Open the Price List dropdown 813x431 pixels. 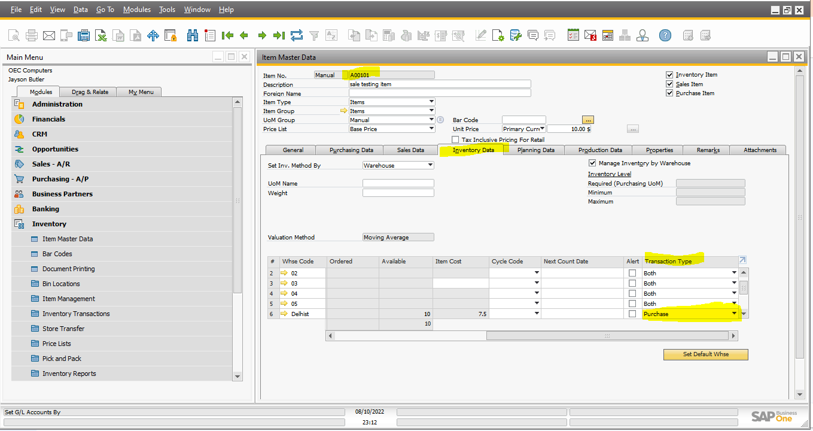tap(431, 129)
